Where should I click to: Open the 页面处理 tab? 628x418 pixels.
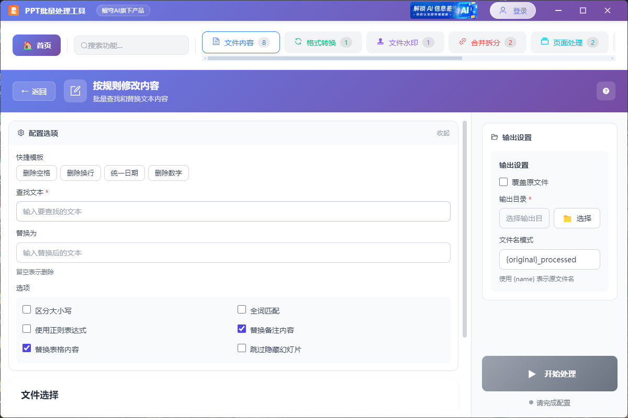[569, 42]
